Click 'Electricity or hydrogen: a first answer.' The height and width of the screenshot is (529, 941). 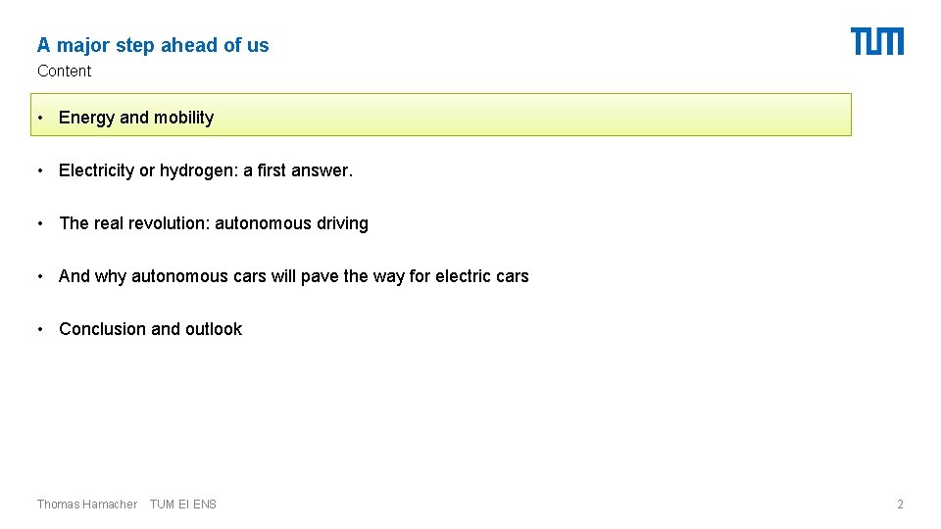coord(206,170)
